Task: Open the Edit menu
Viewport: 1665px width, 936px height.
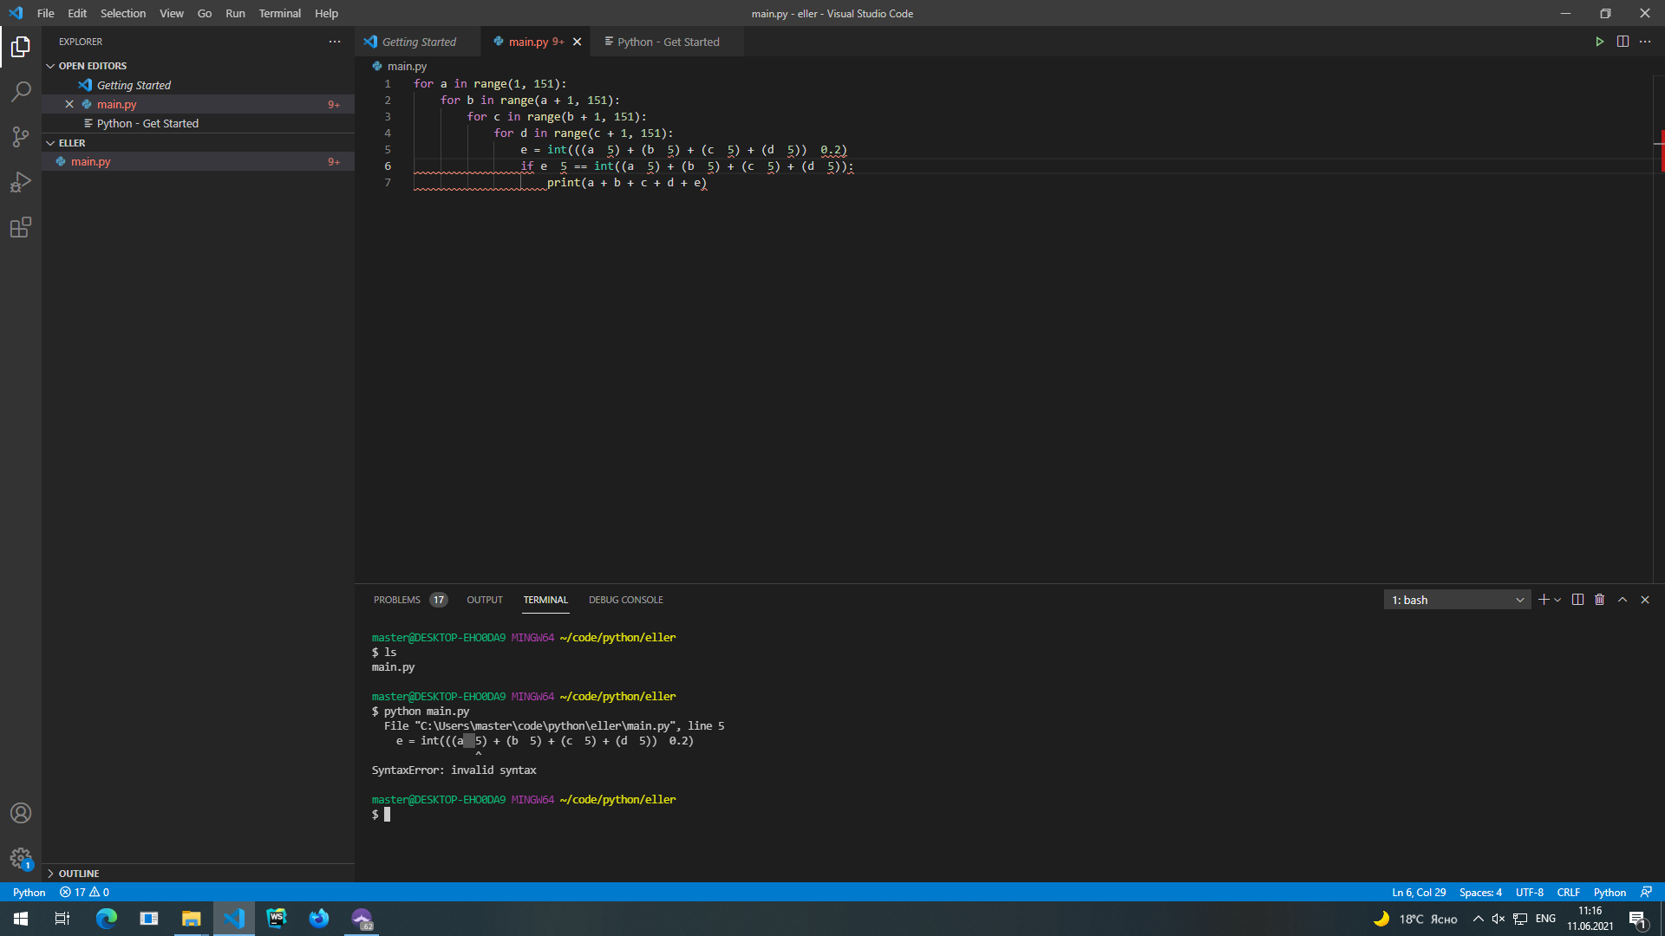Action: pyautogui.click(x=77, y=13)
